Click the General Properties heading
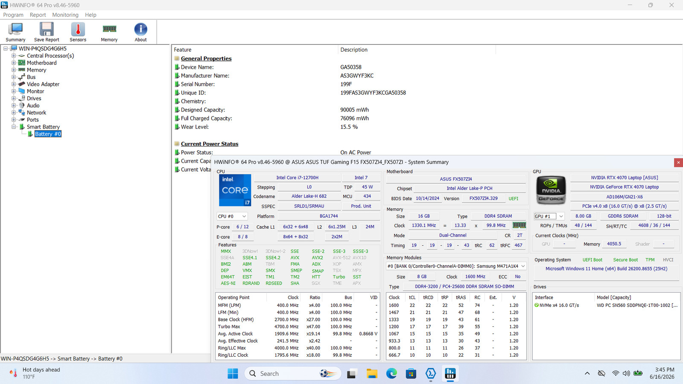Viewport: 683px width, 384px height. click(206, 58)
